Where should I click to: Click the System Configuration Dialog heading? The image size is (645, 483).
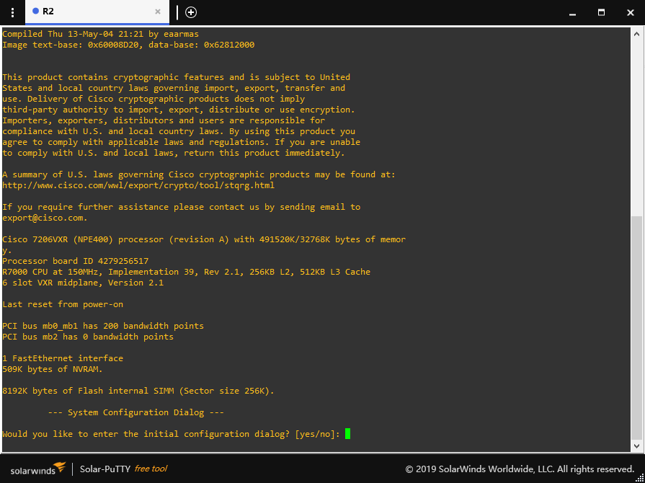(x=135, y=412)
